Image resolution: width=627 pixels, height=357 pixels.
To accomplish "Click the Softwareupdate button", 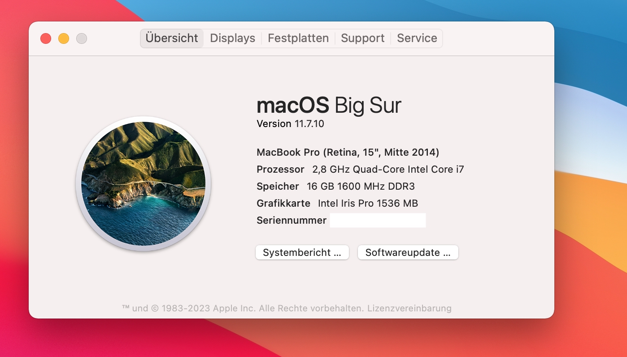I will (x=408, y=252).
